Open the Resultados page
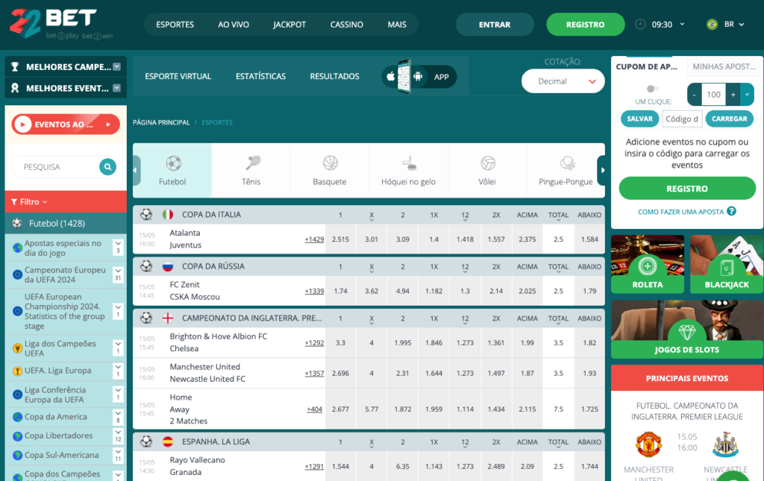Screen dimensions: 764x481 click(x=334, y=76)
